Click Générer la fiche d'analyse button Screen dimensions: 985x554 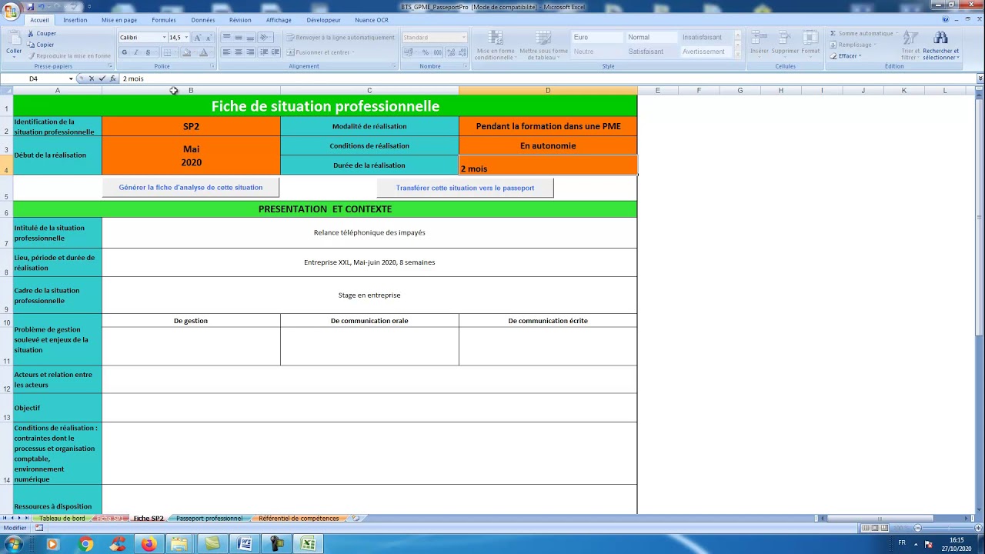pos(191,188)
